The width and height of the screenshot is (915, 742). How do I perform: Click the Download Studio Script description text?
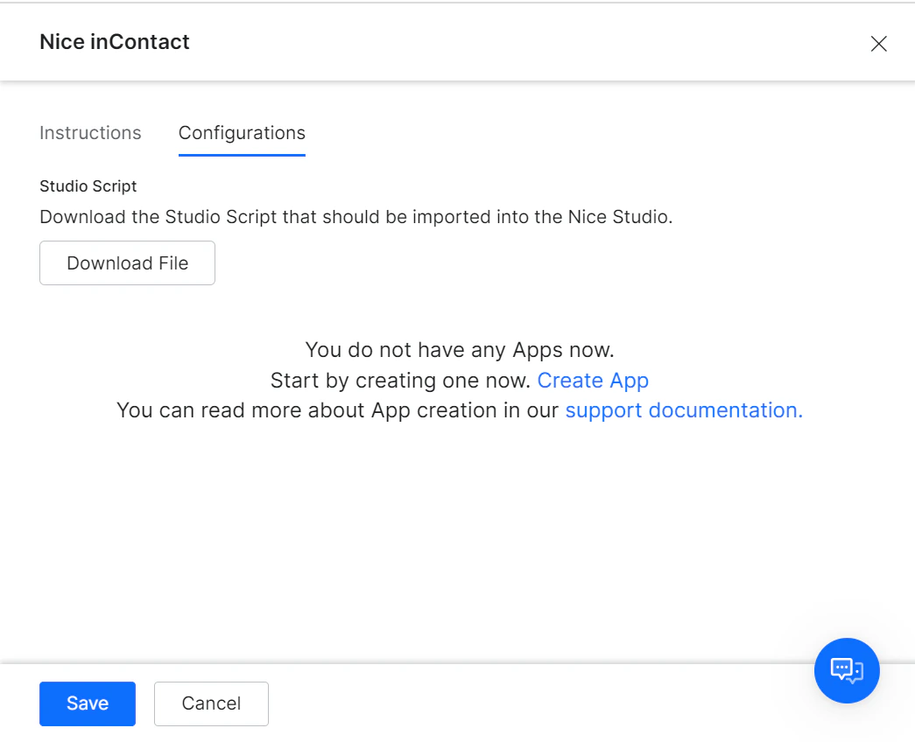click(355, 216)
